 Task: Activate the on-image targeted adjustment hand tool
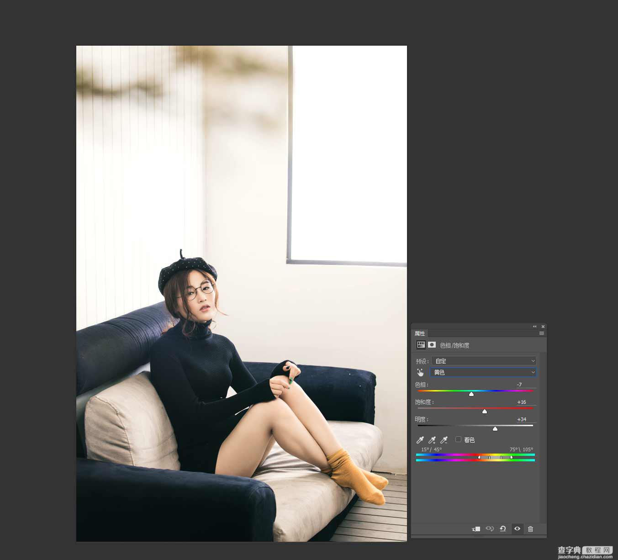[420, 372]
